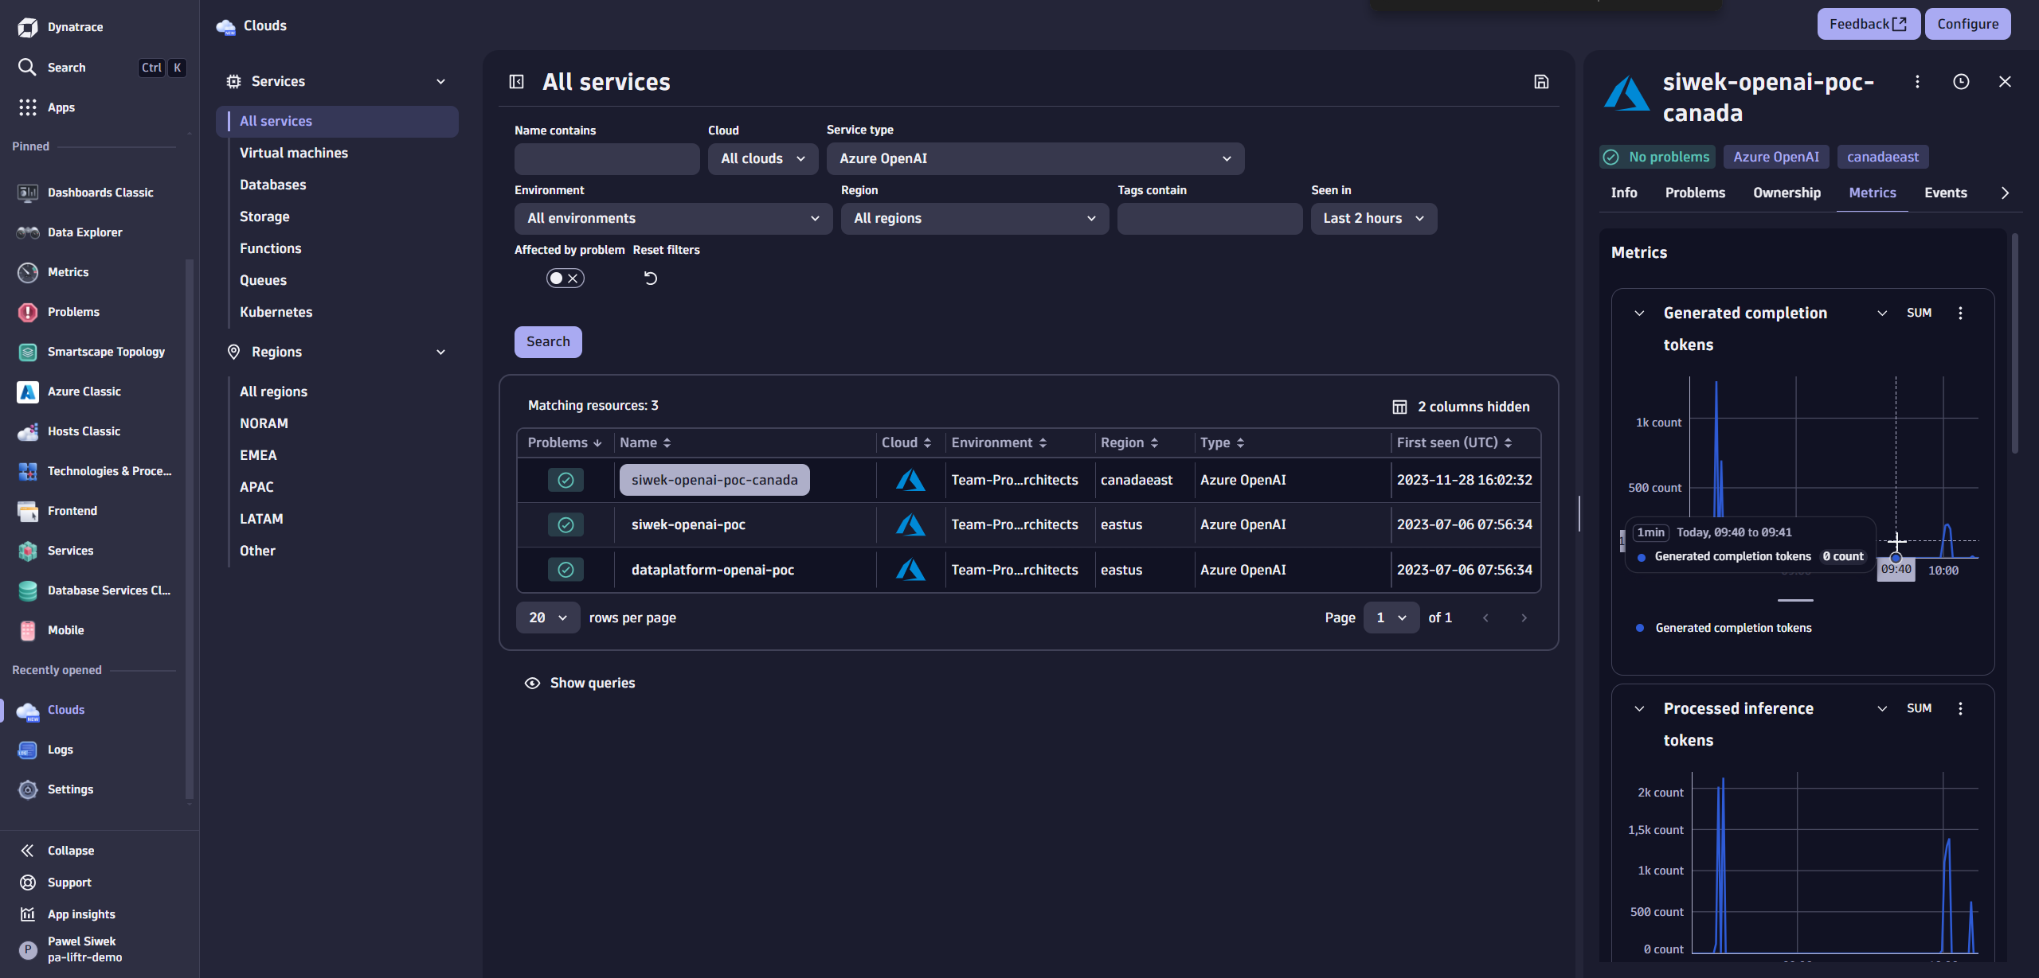The height and width of the screenshot is (978, 2039).
Task: Switch to the Events tab
Action: click(x=1945, y=192)
